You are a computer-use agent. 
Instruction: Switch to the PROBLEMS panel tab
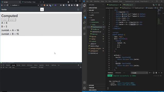point(118,73)
